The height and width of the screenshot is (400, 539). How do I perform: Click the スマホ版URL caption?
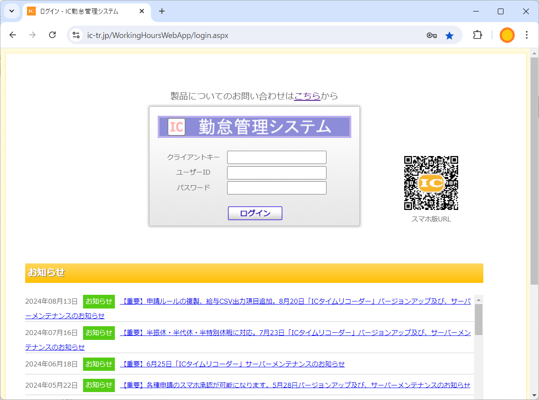coord(431,219)
